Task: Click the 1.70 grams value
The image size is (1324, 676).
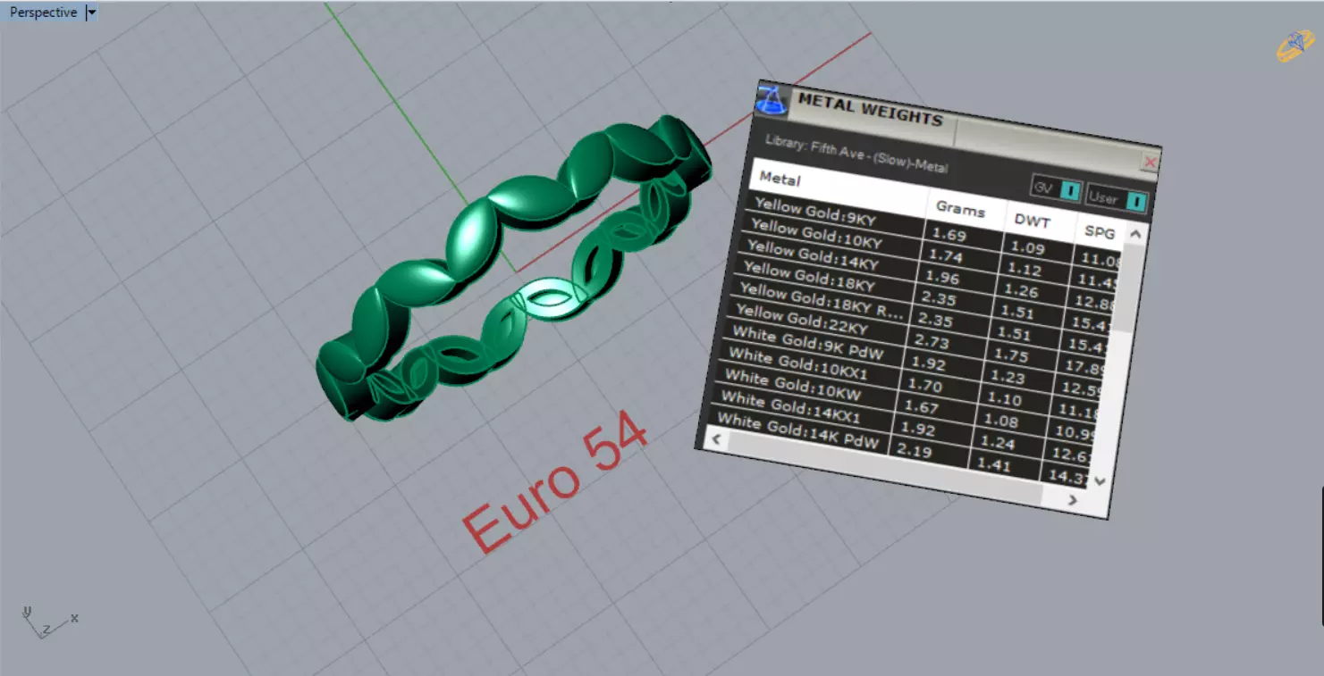Action: 923,386
